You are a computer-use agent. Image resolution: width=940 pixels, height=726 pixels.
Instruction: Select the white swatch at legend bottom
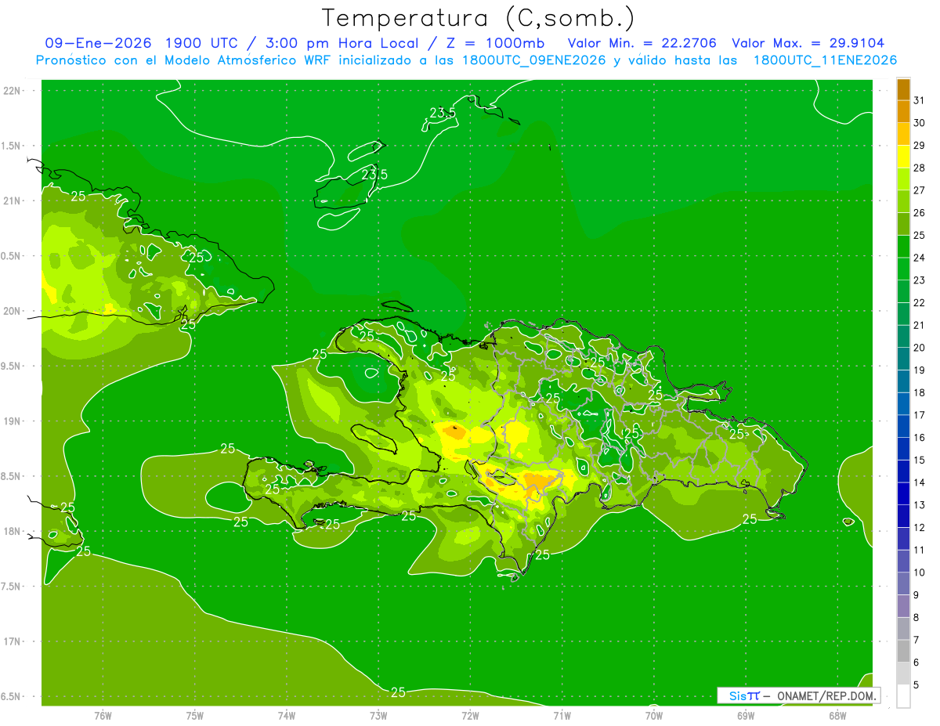[x=903, y=695]
